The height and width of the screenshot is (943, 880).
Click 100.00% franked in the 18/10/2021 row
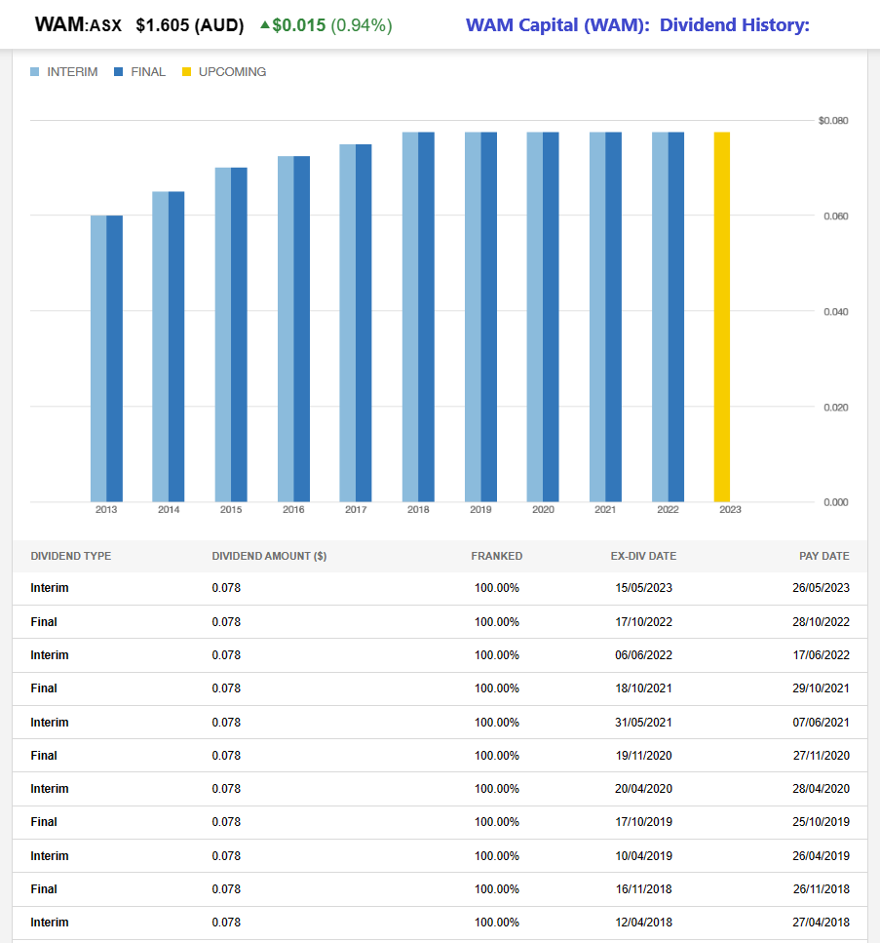pos(496,688)
